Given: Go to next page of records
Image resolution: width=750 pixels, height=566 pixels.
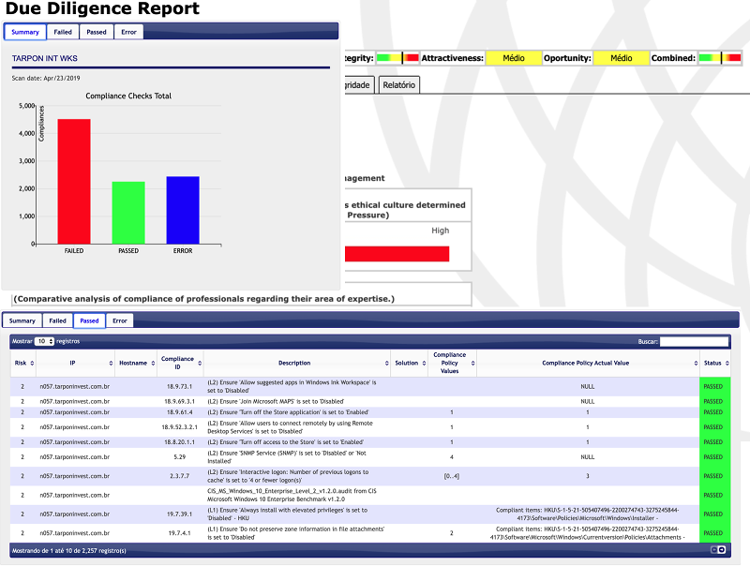Looking at the screenshot, I should click(x=722, y=550).
